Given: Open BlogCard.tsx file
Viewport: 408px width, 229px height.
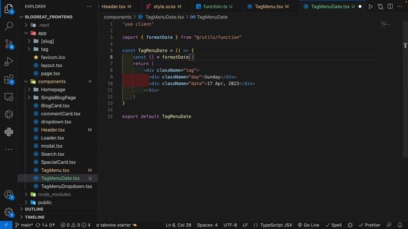Looking at the screenshot, I should 55,106.
